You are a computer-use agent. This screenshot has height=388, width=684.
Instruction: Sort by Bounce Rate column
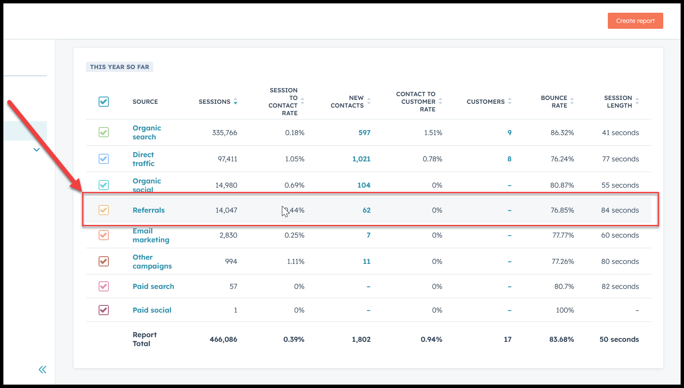click(x=572, y=102)
